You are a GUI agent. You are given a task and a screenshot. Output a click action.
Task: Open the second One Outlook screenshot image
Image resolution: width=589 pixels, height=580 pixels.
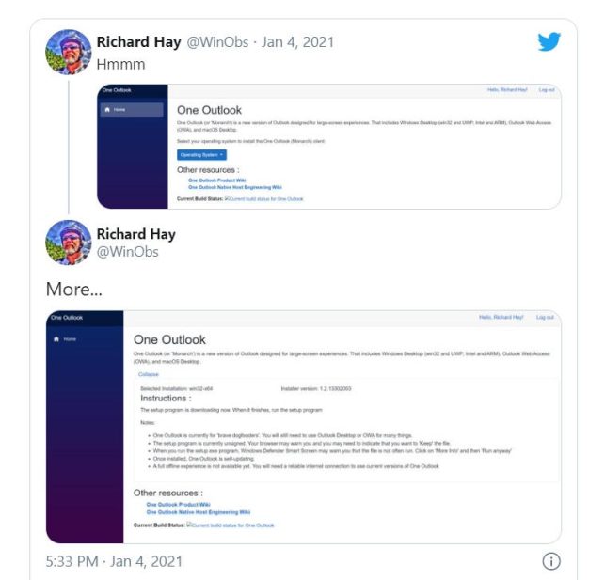pyautogui.click(x=304, y=427)
